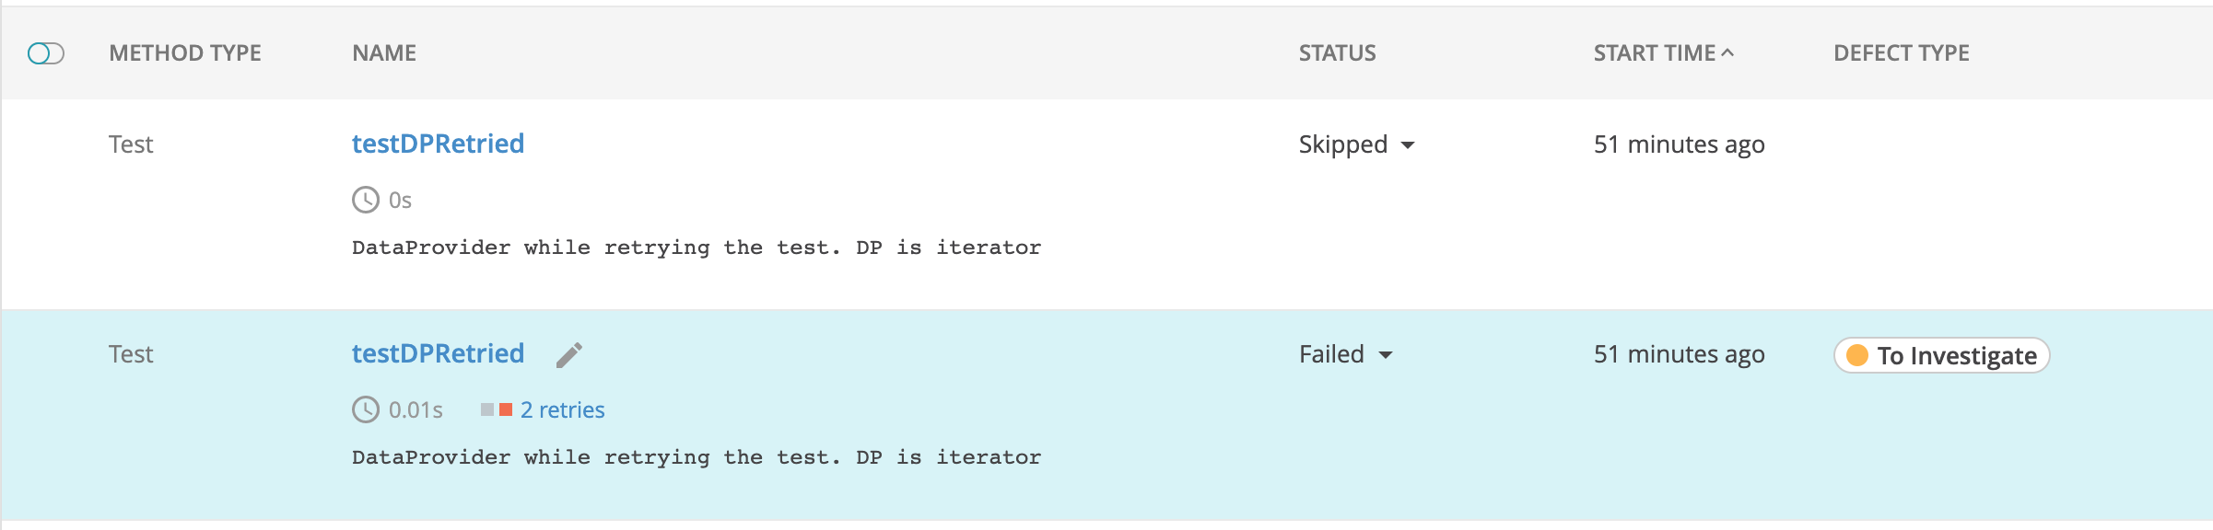This screenshot has width=2213, height=530.
Task: Click the NAME column header to sort
Action: click(x=383, y=52)
